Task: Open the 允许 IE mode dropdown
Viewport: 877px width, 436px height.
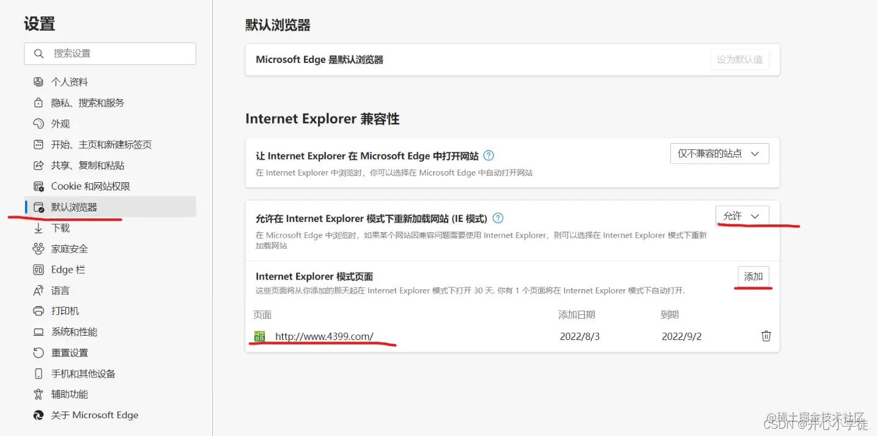Action: [742, 216]
